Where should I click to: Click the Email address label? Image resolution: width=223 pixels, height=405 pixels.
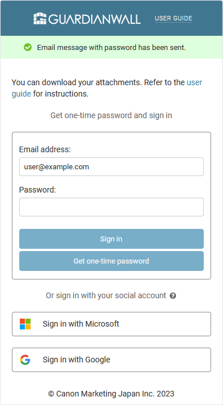coord(45,149)
